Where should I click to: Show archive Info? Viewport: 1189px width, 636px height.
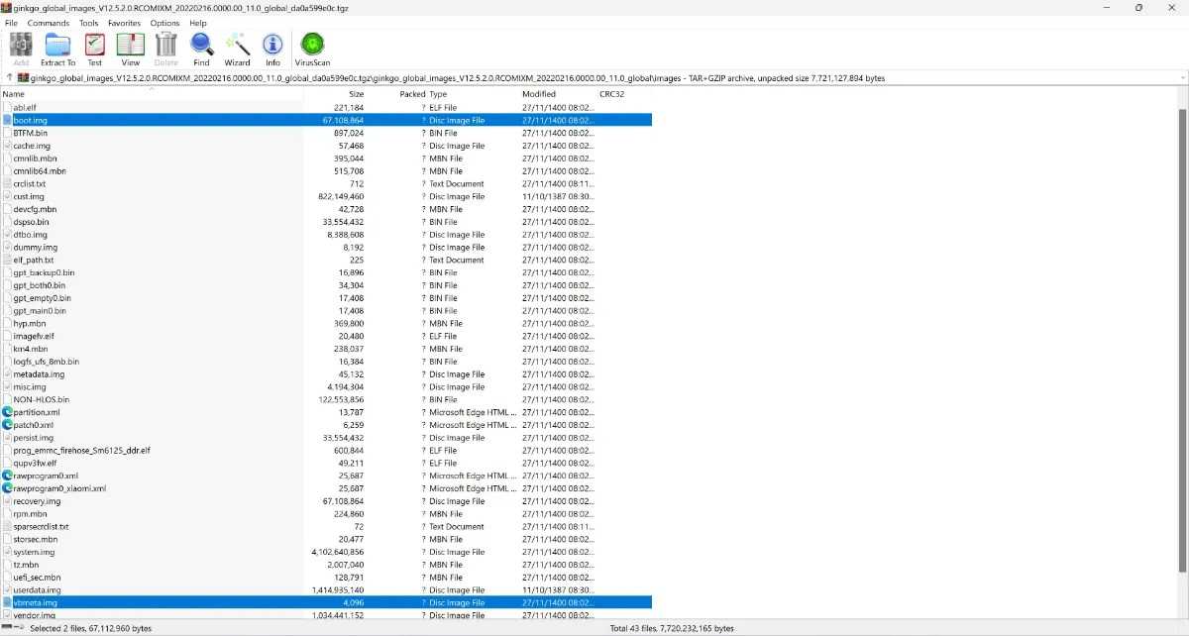tap(272, 49)
